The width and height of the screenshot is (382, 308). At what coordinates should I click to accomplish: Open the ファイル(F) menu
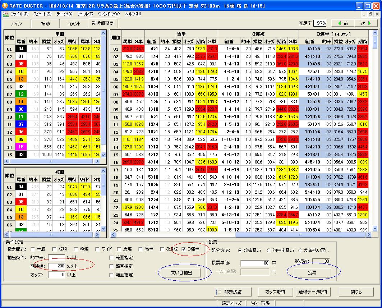click(x=19, y=14)
